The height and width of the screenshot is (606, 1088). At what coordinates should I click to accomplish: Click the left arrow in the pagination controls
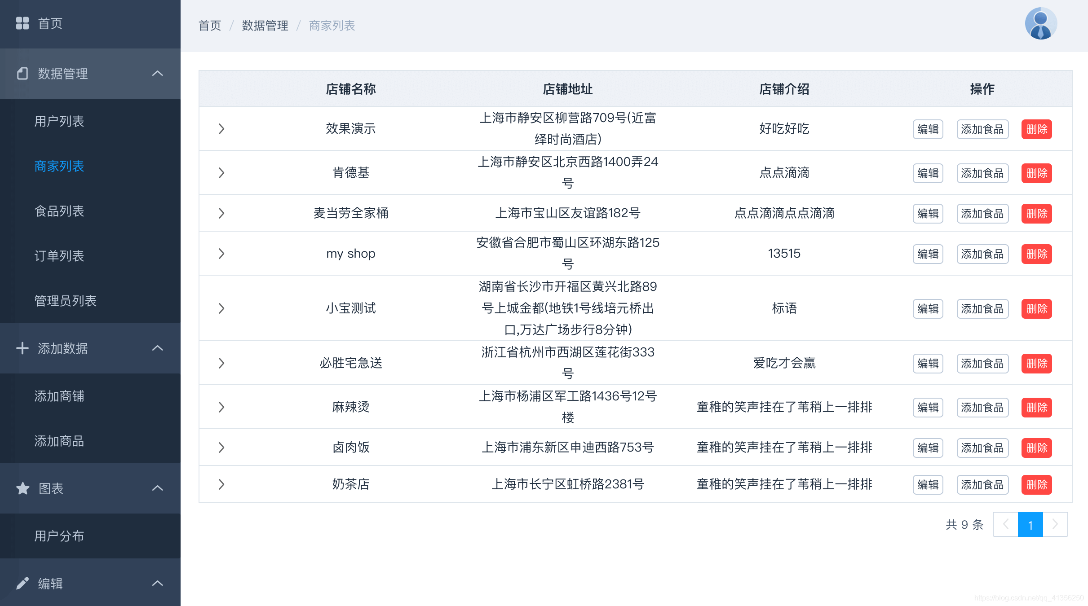click(x=1005, y=524)
